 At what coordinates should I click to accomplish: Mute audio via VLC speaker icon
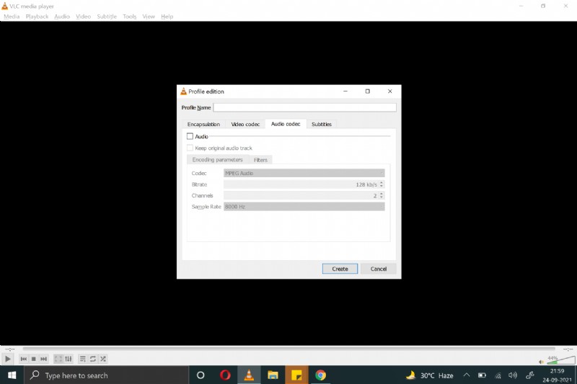coord(541,362)
